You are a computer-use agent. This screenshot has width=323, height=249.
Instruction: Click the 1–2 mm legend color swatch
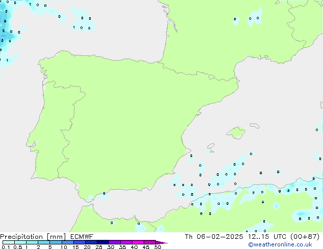[x=32, y=242]
